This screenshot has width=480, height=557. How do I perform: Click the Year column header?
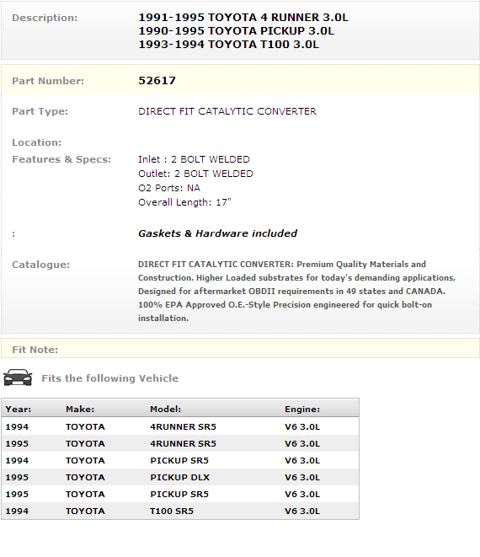19,410
